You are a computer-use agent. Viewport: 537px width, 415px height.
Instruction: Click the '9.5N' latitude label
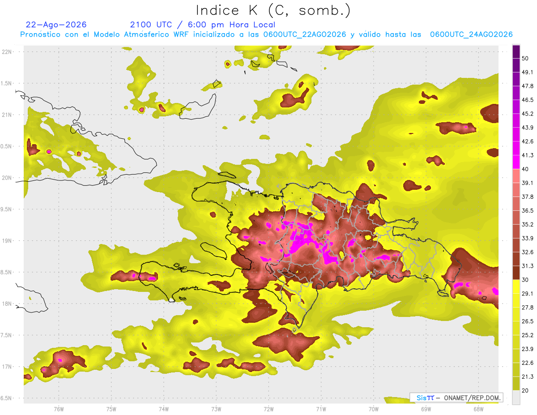tap(7, 209)
